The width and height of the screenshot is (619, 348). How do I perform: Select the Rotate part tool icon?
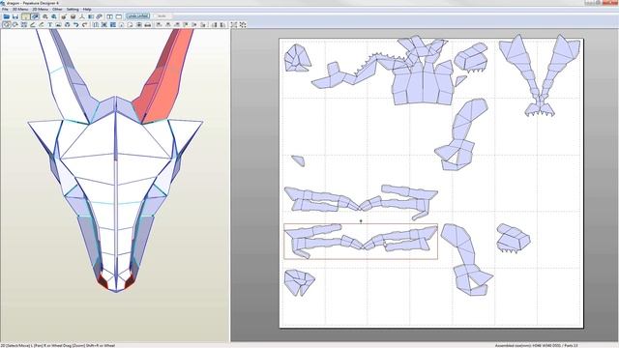coord(15,24)
